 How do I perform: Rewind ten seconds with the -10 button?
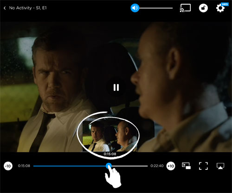coord(8,166)
